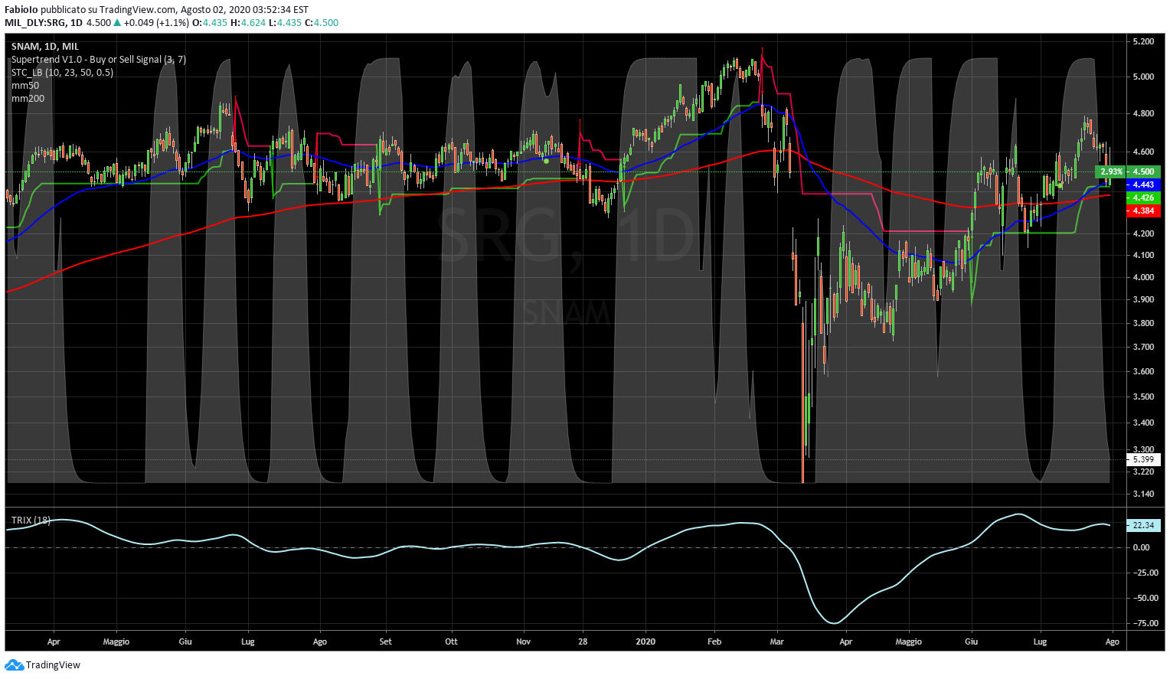This screenshot has height=679, width=1170.
Task: Click the blue 4.443 mm50 value tag
Action: [1143, 184]
